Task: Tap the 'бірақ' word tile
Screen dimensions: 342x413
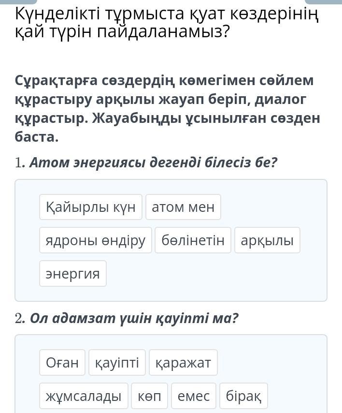Action: pos(243,396)
